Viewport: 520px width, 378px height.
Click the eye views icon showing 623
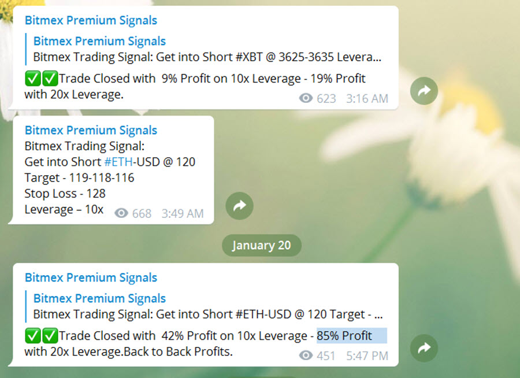pyautogui.click(x=306, y=98)
